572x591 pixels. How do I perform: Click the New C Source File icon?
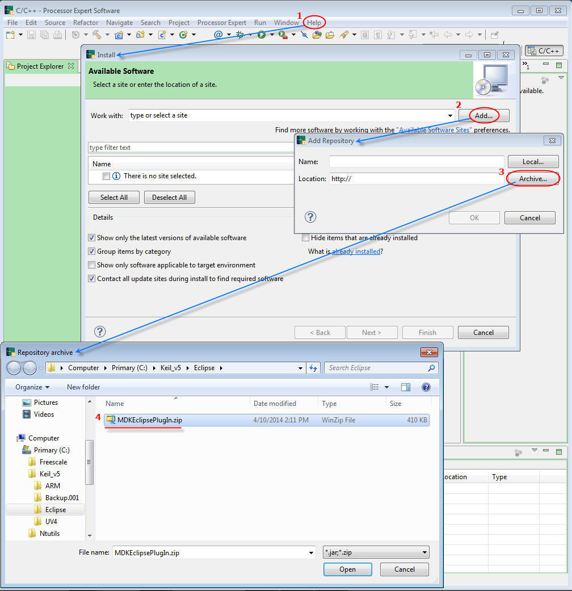[162, 35]
